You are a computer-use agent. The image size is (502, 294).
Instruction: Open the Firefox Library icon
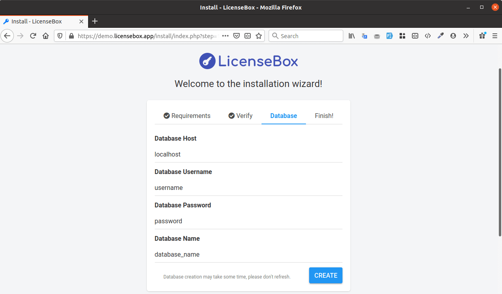click(x=352, y=36)
